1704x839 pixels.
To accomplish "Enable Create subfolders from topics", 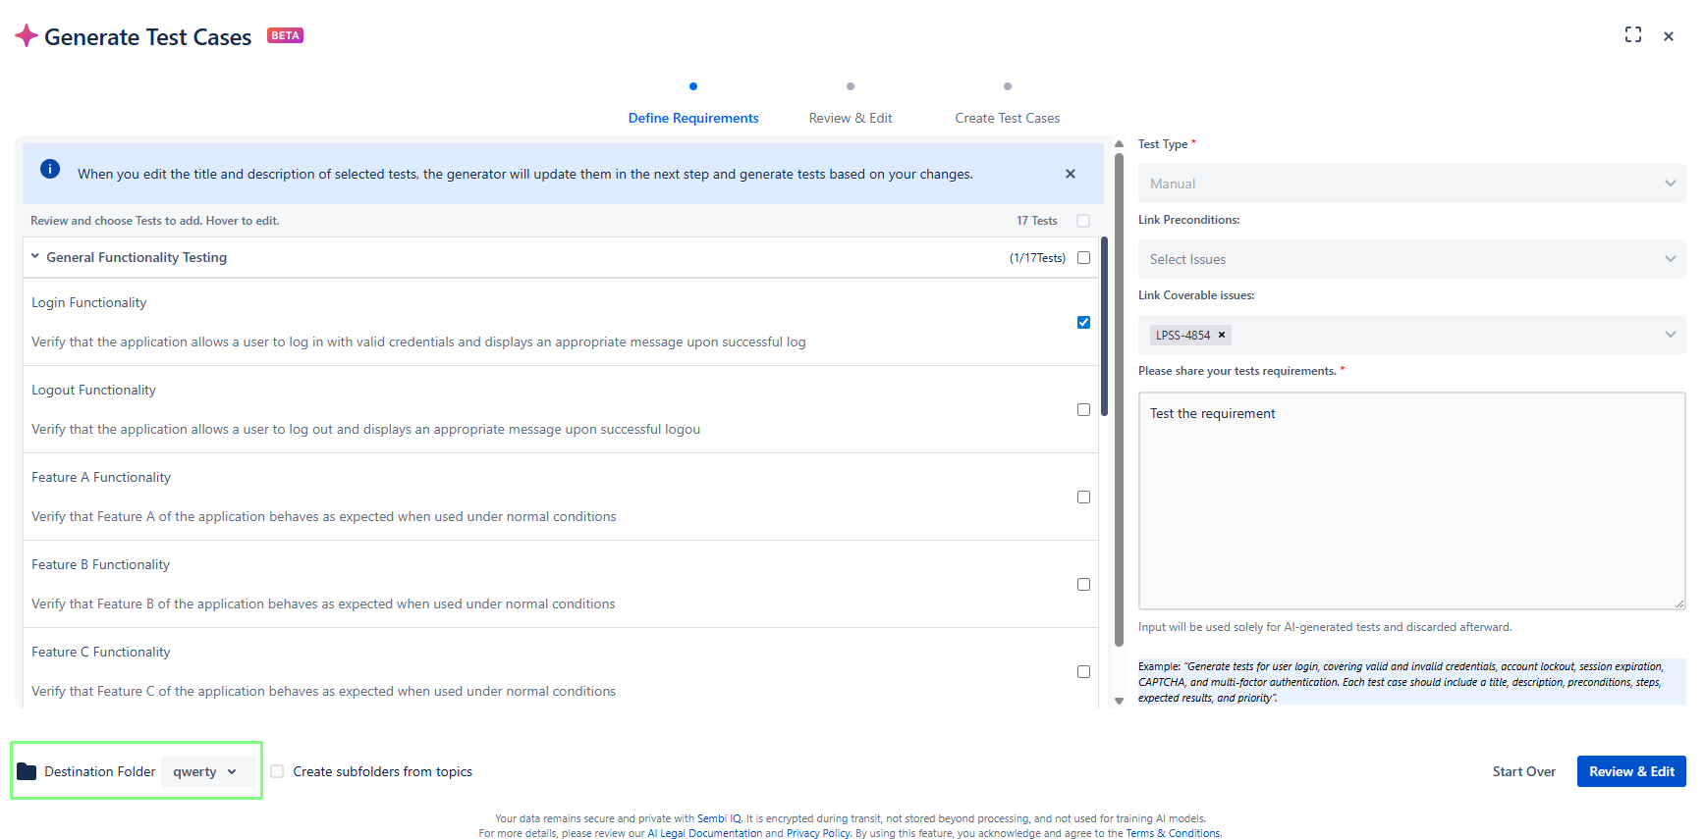I will click(x=277, y=771).
